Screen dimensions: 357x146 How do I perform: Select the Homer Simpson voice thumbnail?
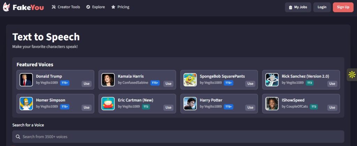click(x=26, y=104)
